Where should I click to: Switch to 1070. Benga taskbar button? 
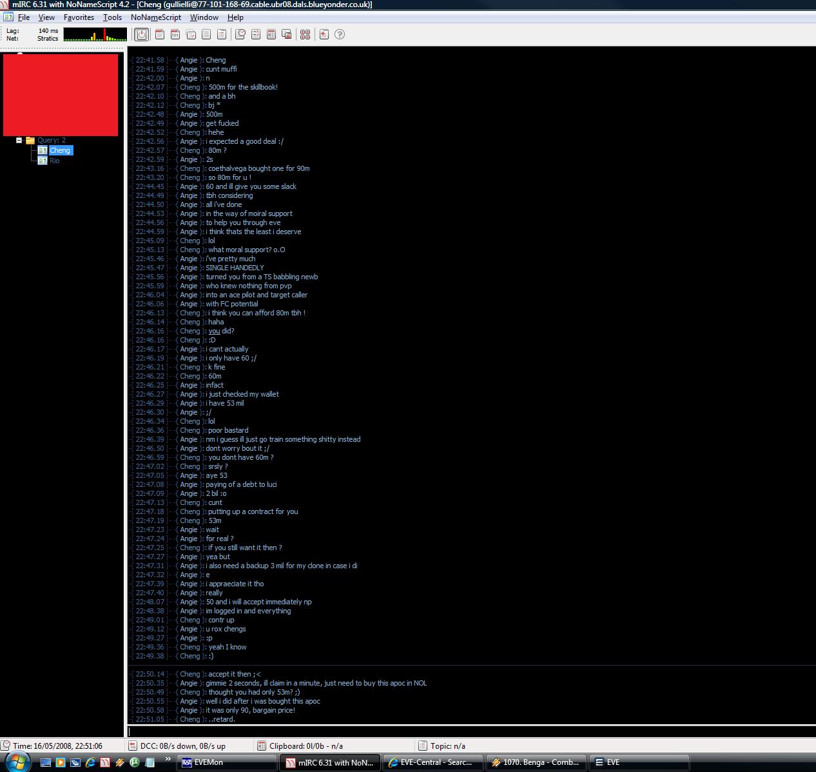536,762
